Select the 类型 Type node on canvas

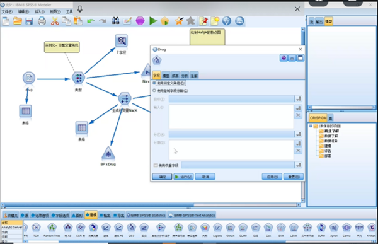[78, 78]
